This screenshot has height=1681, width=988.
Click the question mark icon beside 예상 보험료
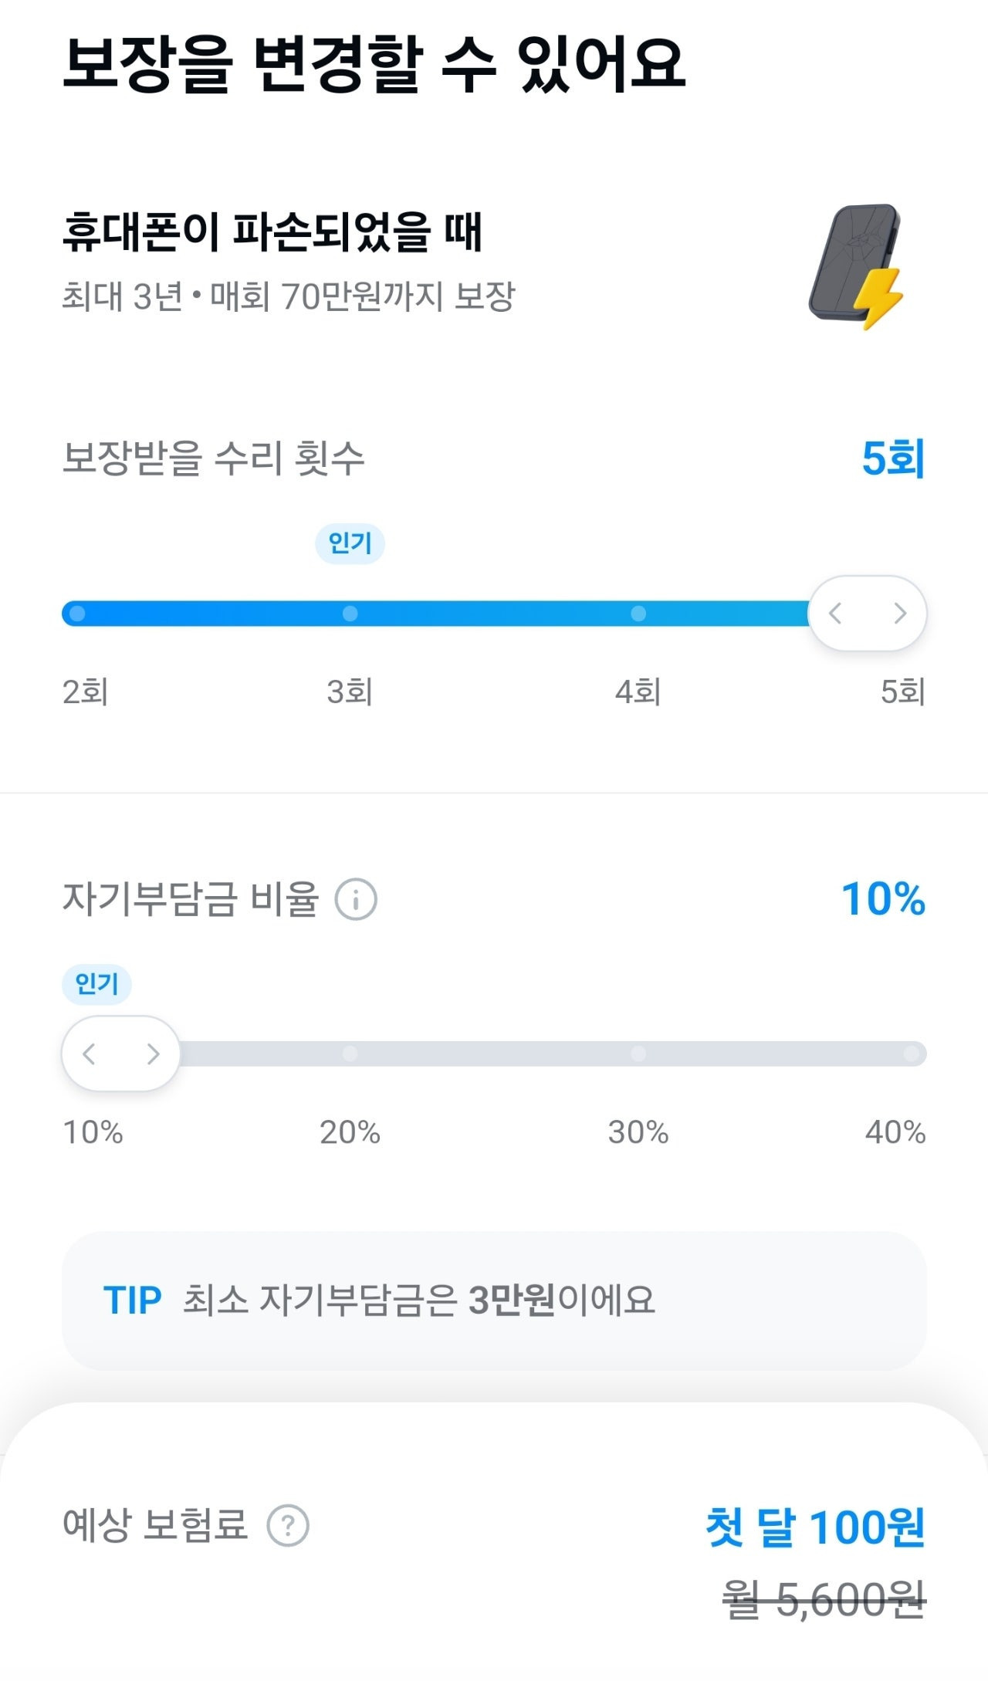(x=288, y=1525)
